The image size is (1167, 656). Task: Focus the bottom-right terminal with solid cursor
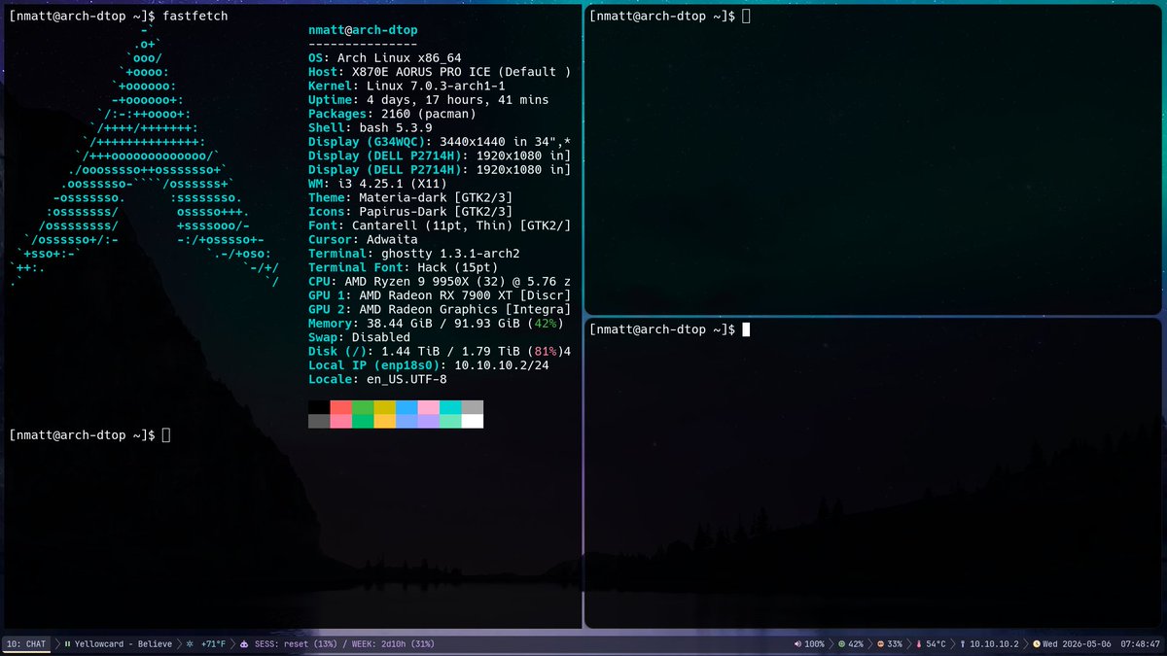click(669, 329)
